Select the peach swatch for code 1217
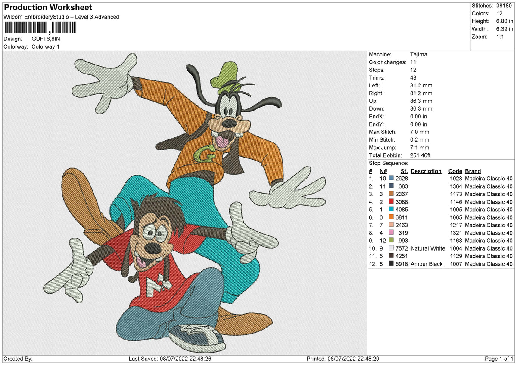This screenshot has height=365, width=517. point(391,225)
